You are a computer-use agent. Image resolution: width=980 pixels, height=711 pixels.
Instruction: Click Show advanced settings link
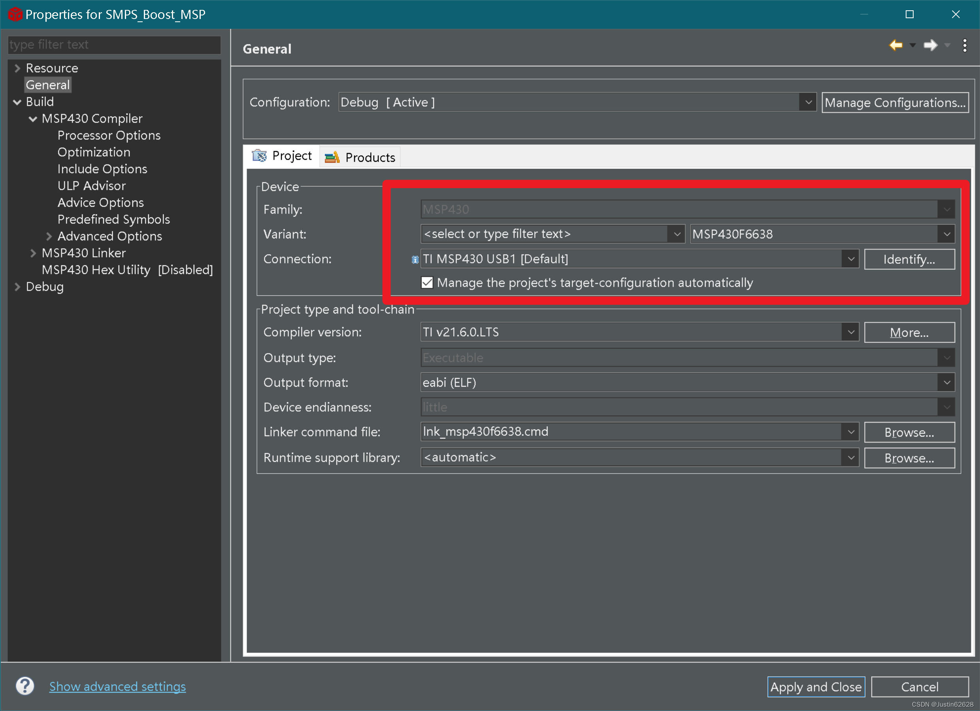(x=117, y=686)
